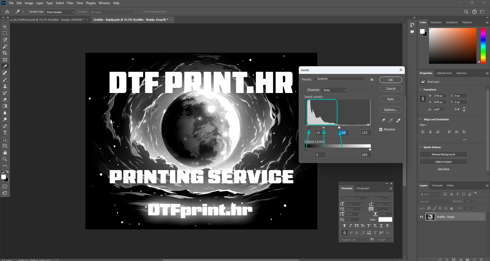The width and height of the screenshot is (490, 261).
Task: Select the Spot Healing Brush tool
Action: coord(5,73)
